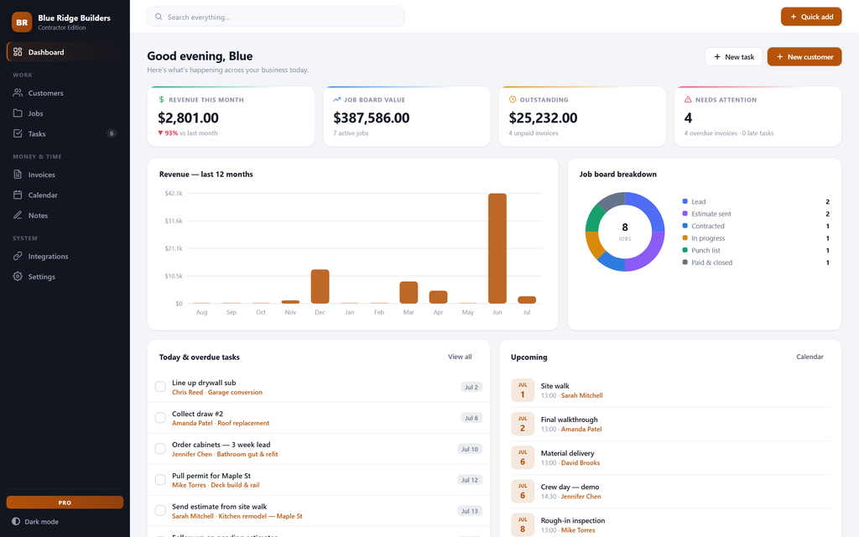Screen dimensions: 859x537
Task: Click View all in tasks panel
Action: [x=460, y=357]
